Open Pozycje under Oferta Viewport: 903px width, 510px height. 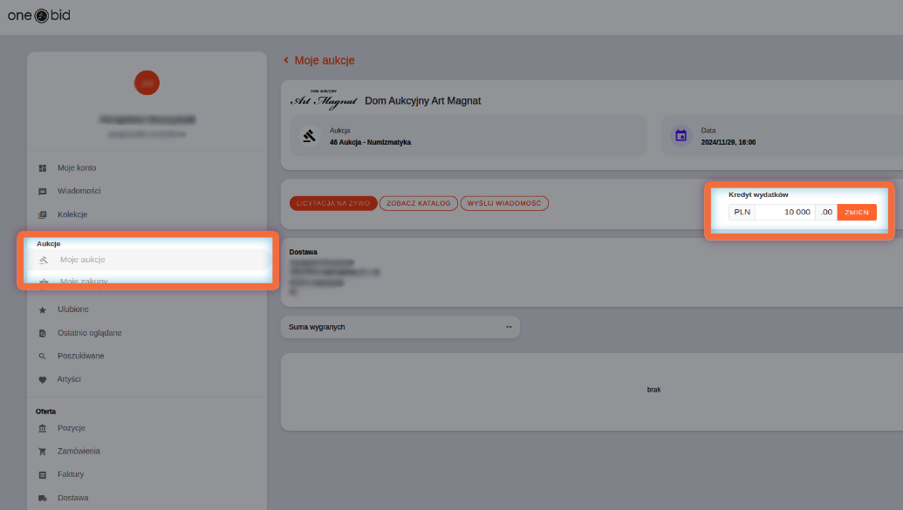pos(72,428)
